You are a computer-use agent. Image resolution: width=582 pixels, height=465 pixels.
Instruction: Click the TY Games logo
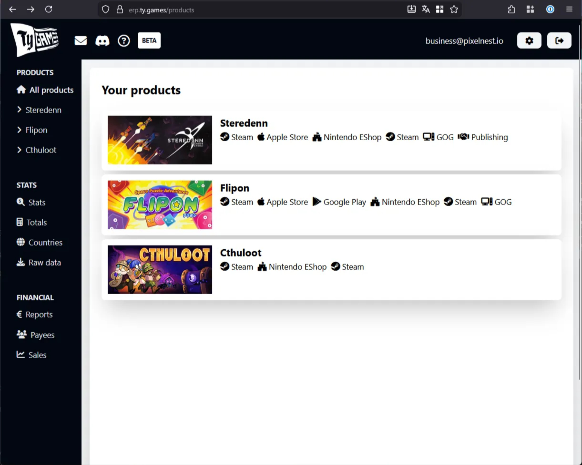35,40
